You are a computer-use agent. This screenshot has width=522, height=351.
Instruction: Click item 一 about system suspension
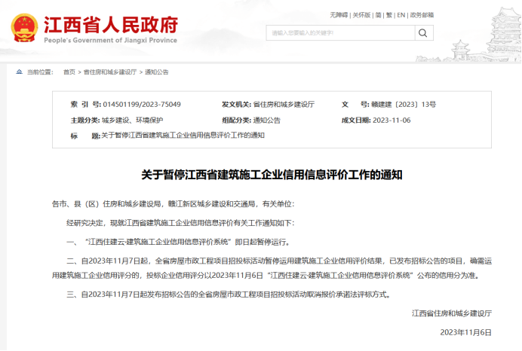(x=179, y=242)
